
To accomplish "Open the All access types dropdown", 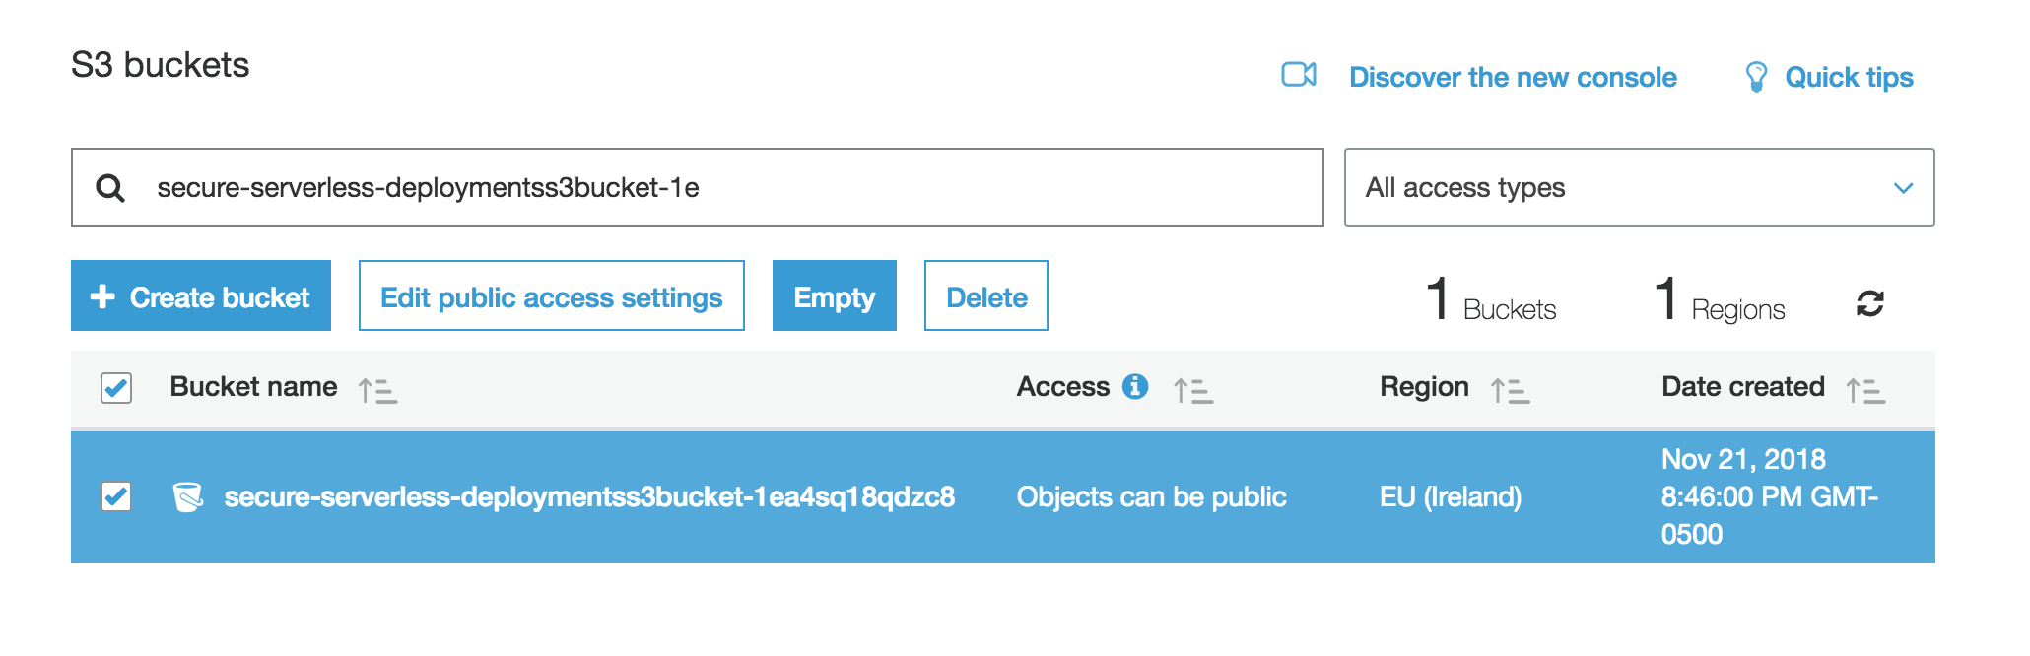I will 1639,187.
